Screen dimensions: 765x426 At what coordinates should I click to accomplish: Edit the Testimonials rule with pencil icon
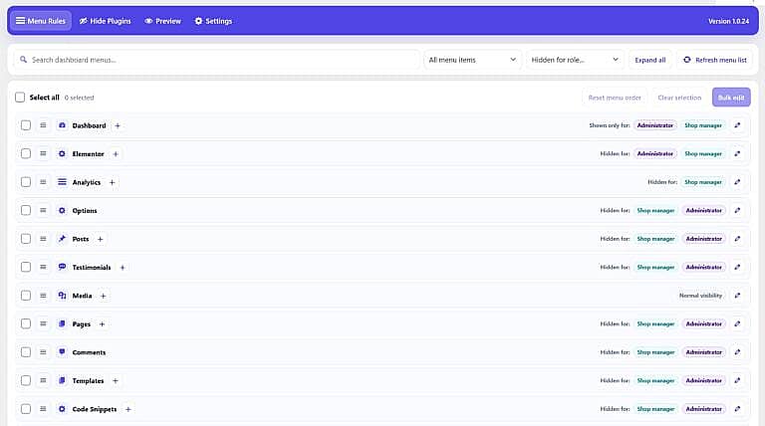click(x=737, y=267)
